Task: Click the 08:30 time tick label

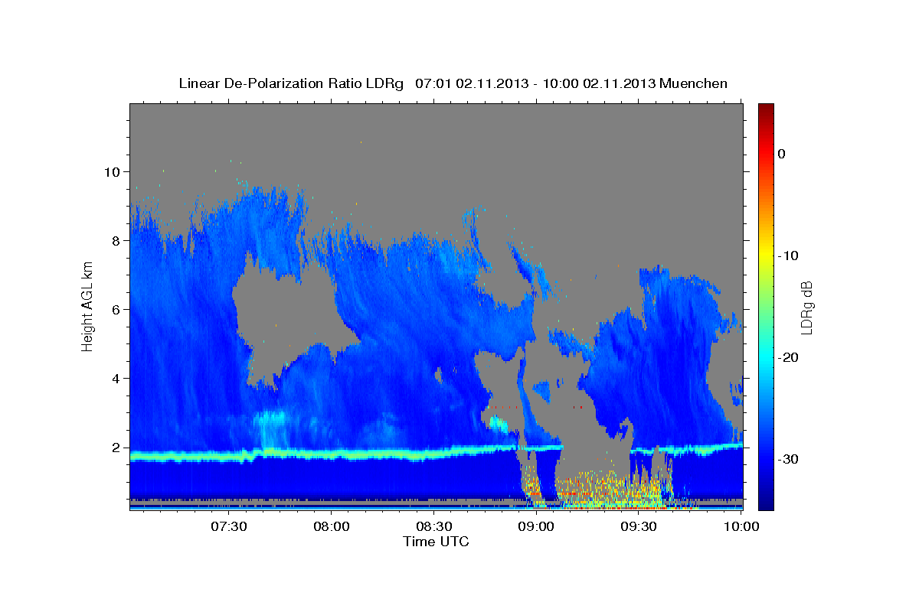Action: pos(433,526)
